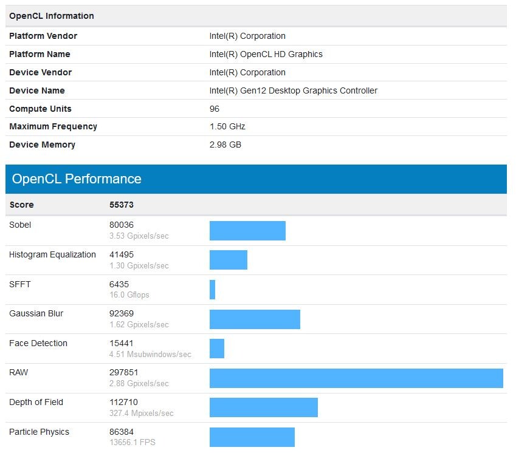Click the Sobel result bar

[247, 231]
